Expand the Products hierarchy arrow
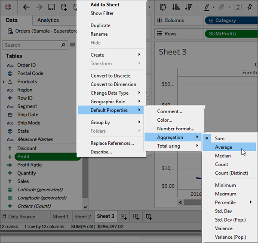This screenshot has height=243, width=258. [3, 82]
